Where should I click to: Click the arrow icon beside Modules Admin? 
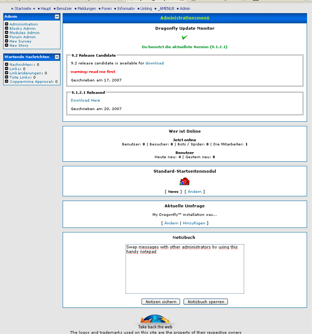[6, 32]
